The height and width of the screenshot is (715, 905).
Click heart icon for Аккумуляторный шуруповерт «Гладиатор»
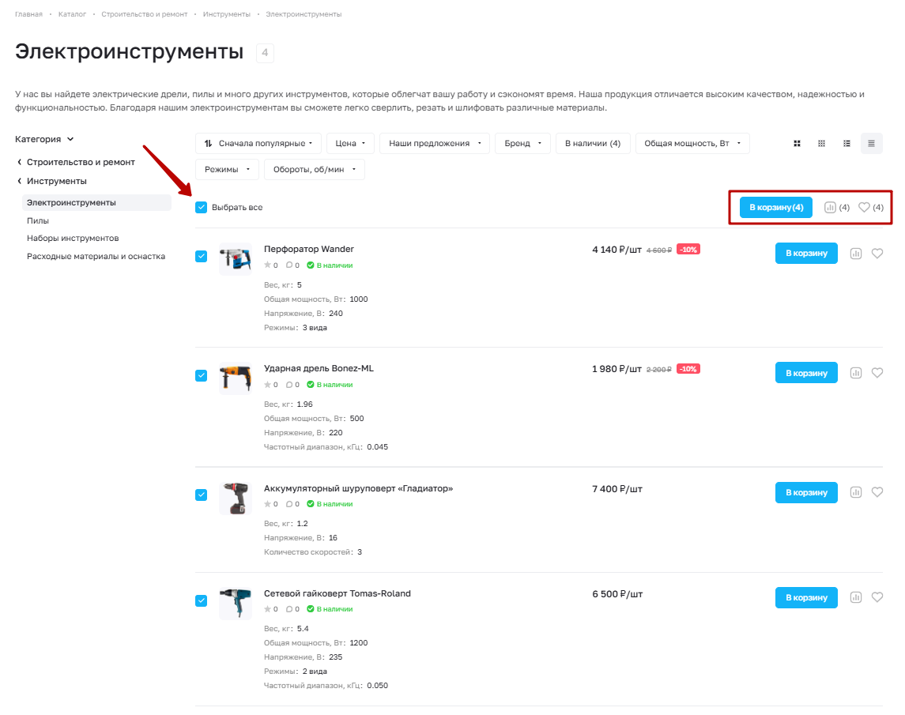tap(877, 492)
